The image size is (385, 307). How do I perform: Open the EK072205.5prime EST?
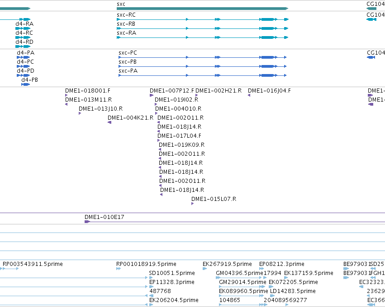point(294,282)
